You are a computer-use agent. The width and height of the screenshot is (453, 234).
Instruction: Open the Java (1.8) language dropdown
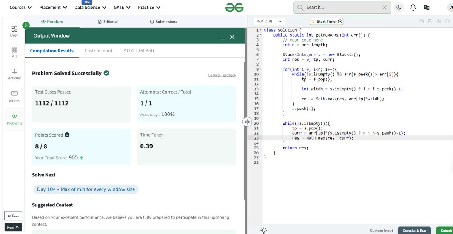click(269, 22)
